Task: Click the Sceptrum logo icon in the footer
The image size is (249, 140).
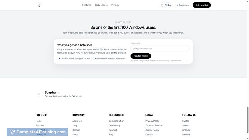Action: 39,94
